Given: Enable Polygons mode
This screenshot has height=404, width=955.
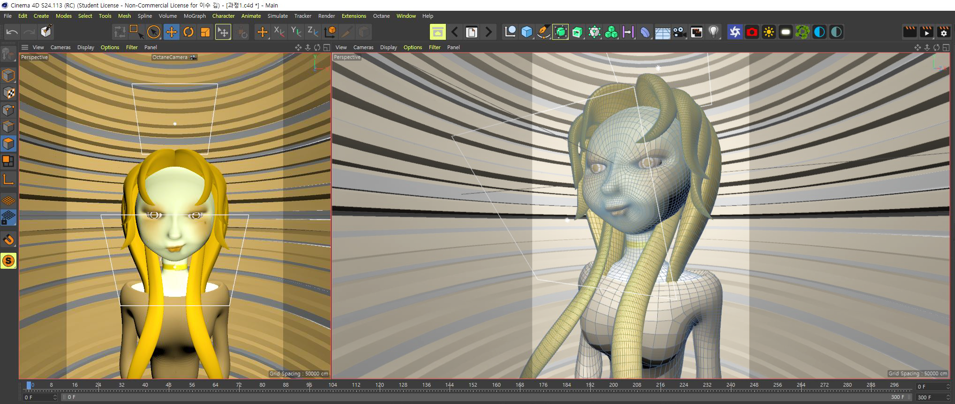Looking at the screenshot, I should [x=8, y=144].
